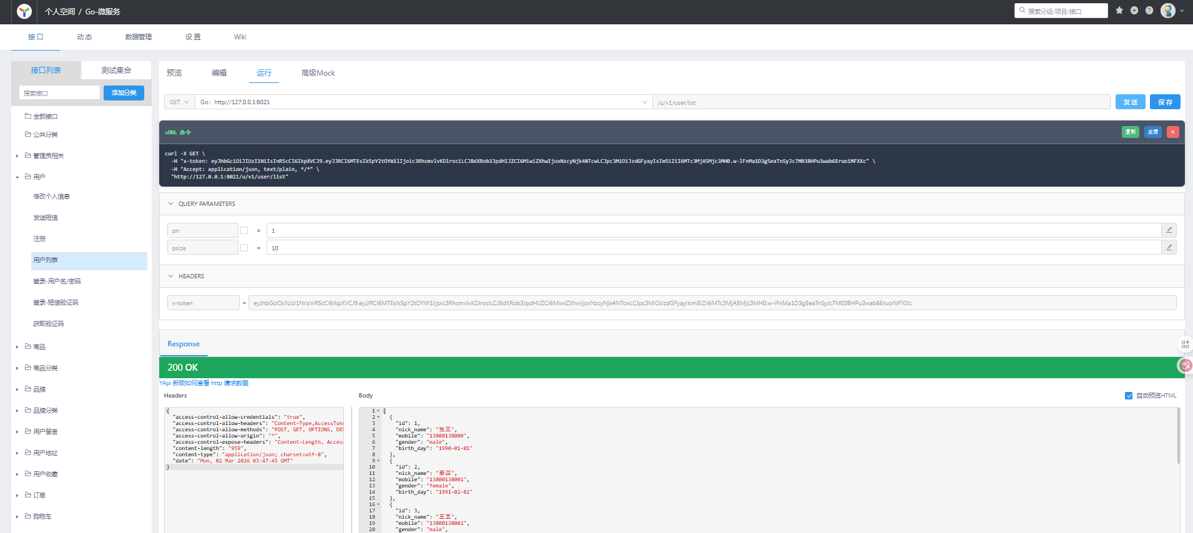Click the add project plus icon
The height and width of the screenshot is (533, 1193).
[x=1134, y=11]
